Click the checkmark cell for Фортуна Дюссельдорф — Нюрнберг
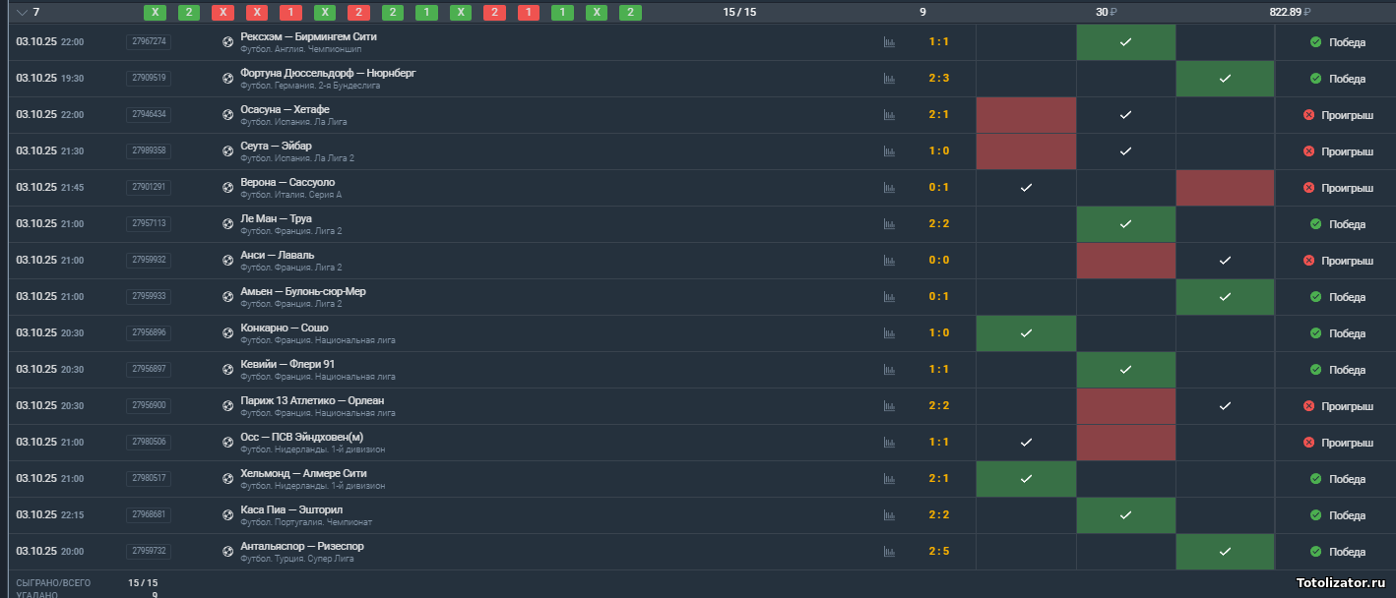This screenshot has height=598, width=1396. (1225, 79)
